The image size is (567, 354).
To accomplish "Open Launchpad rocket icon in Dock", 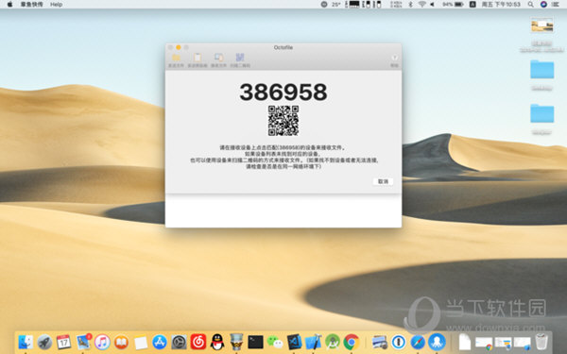I will (44, 342).
